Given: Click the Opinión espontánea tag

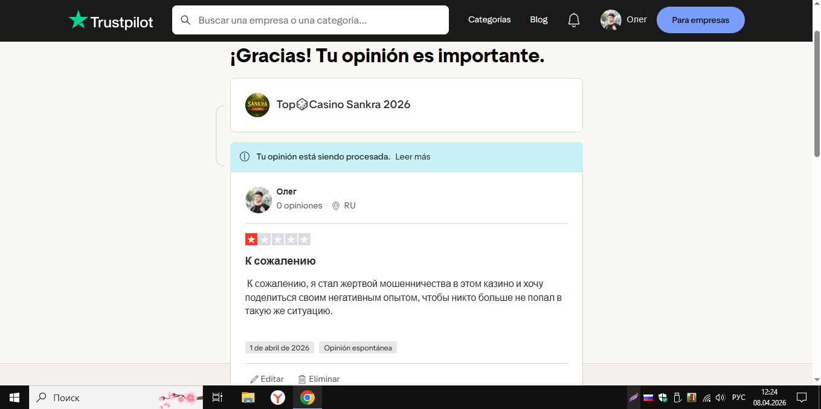Looking at the screenshot, I should point(358,348).
